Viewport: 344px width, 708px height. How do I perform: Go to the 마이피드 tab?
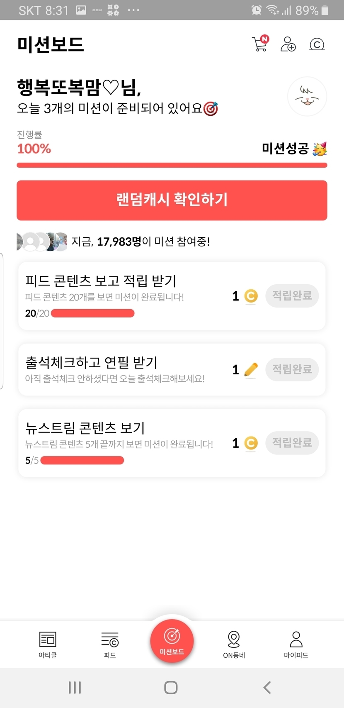coord(296,644)
